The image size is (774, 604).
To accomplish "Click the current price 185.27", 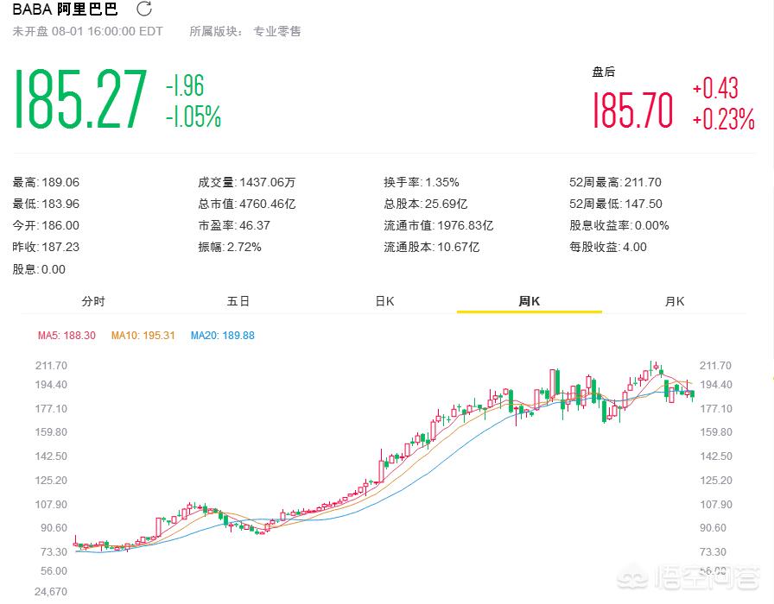I will (x=80, y=98).
